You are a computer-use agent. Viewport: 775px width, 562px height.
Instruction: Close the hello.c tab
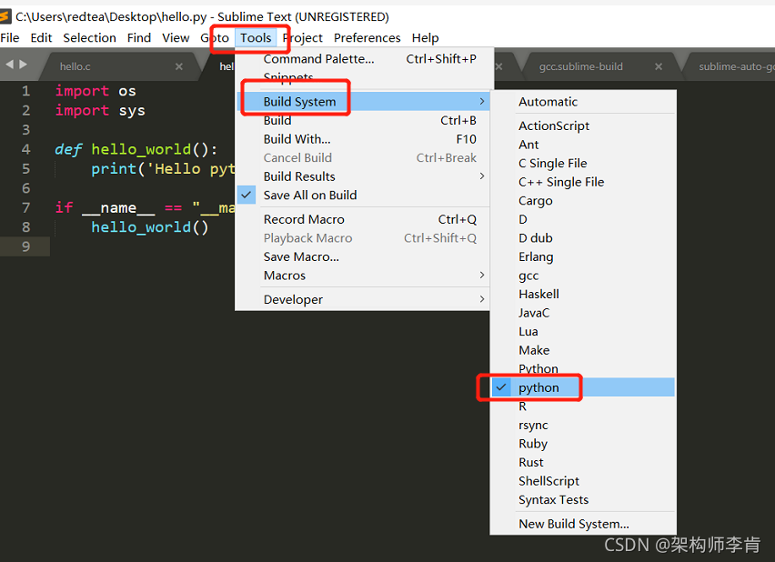point(179,66)
